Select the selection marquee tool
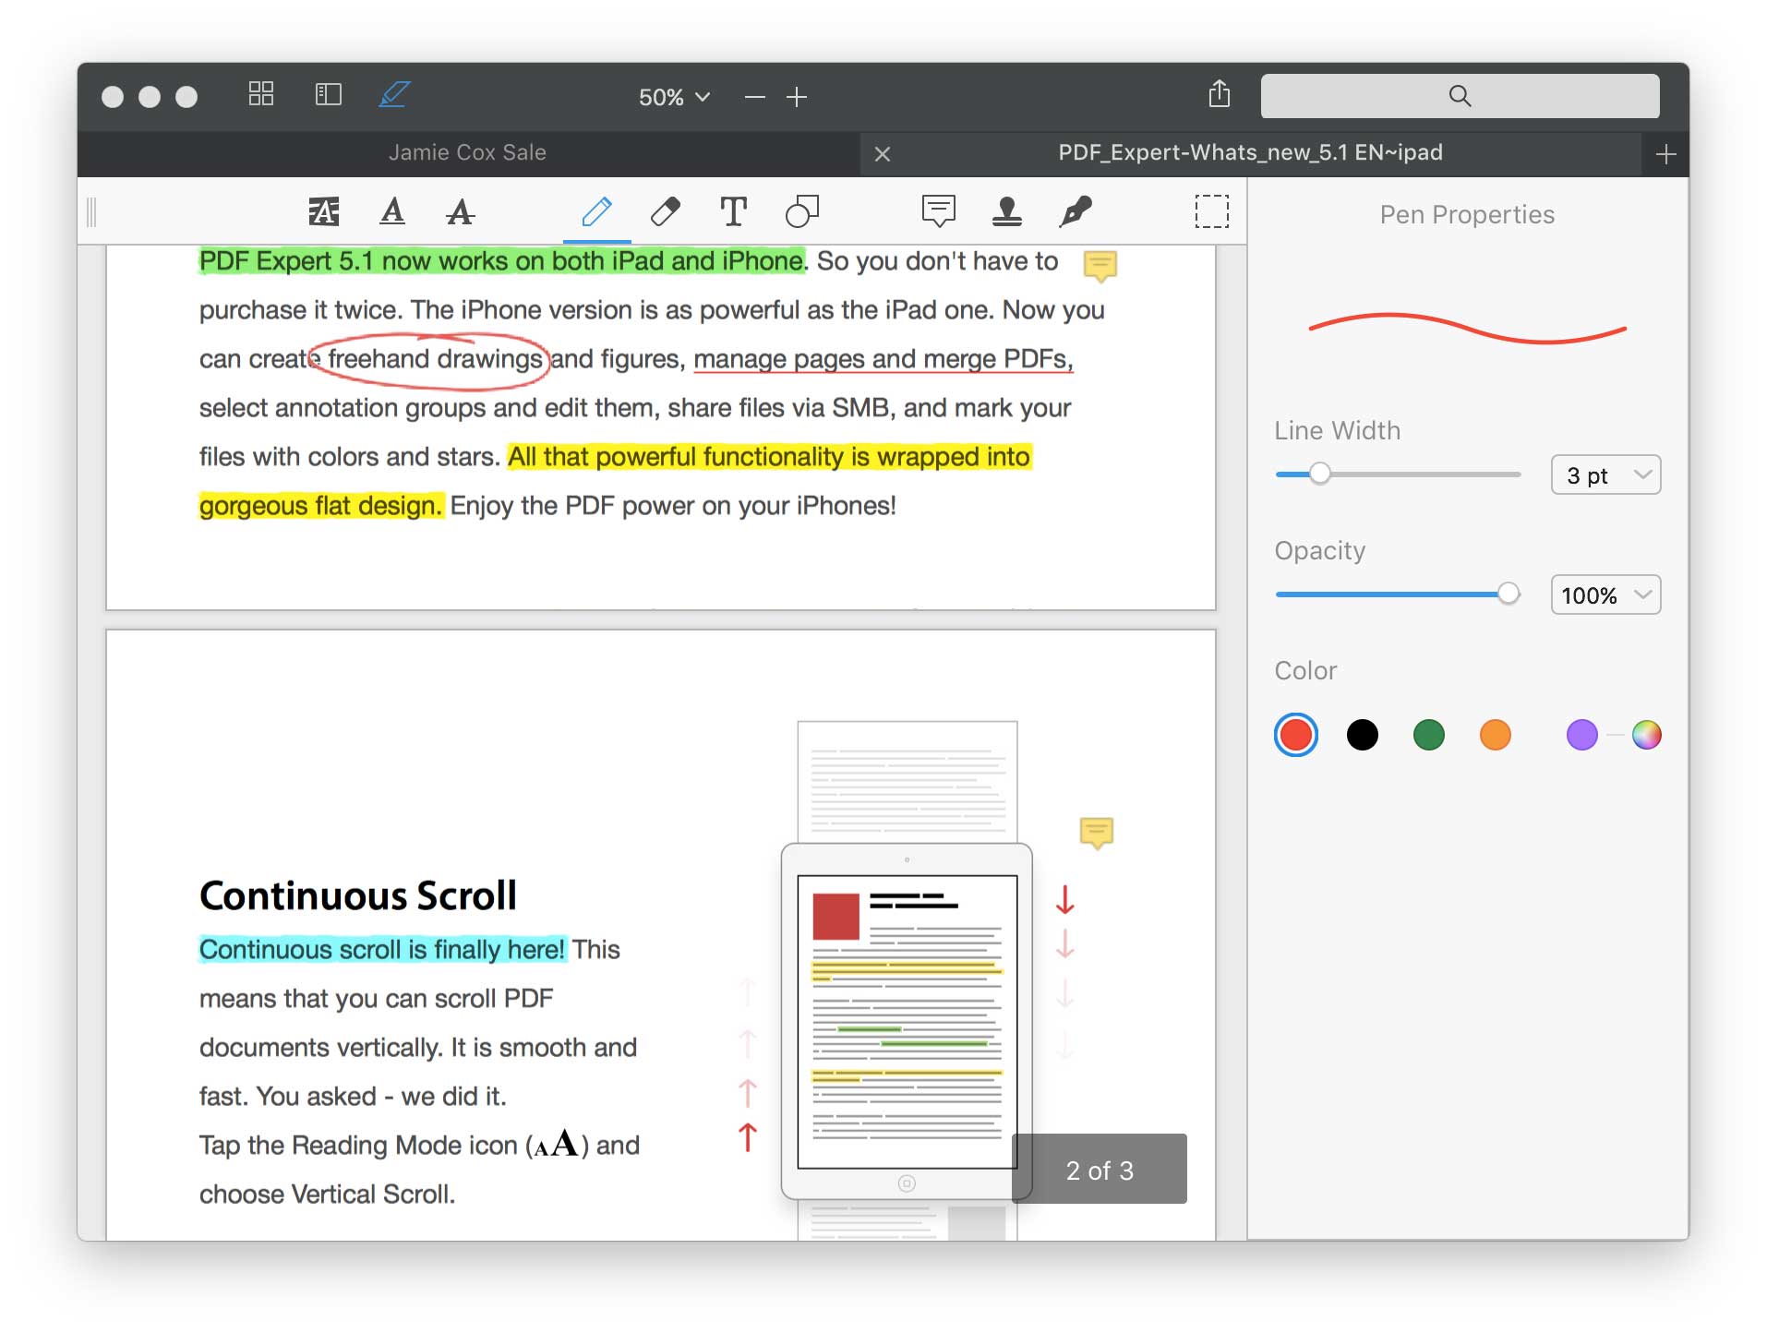Viewport: 1767px width, 1333px height. [1211, 211]
